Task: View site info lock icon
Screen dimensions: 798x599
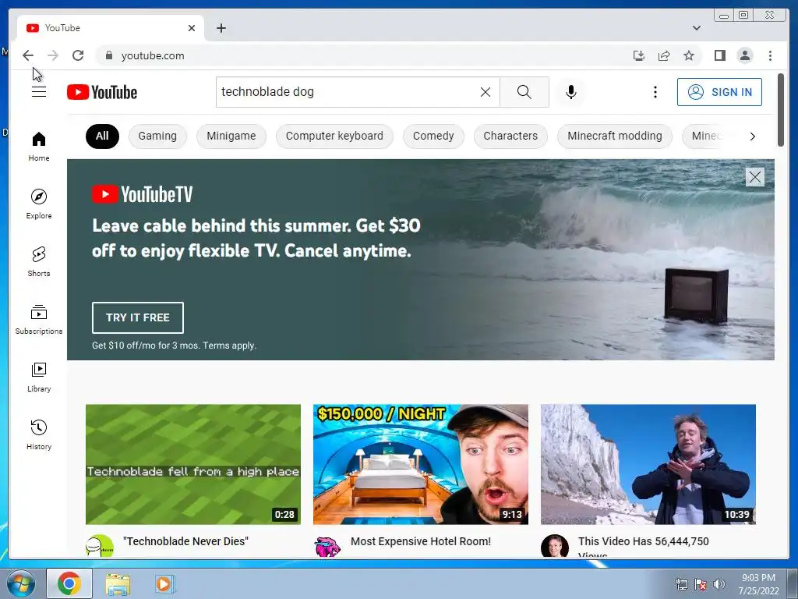Action: [108, 55]
